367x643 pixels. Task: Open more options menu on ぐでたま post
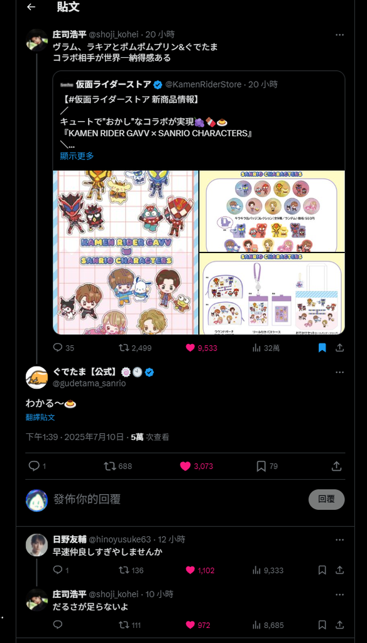339,372
